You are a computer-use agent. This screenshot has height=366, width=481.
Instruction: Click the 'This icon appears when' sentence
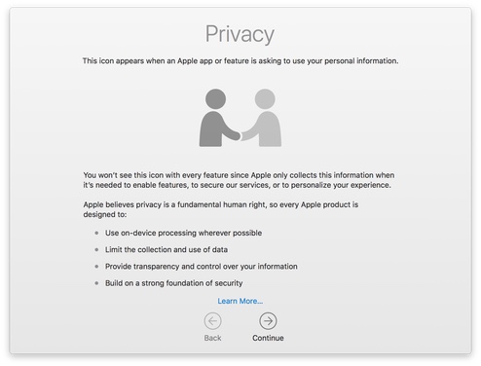240,61
